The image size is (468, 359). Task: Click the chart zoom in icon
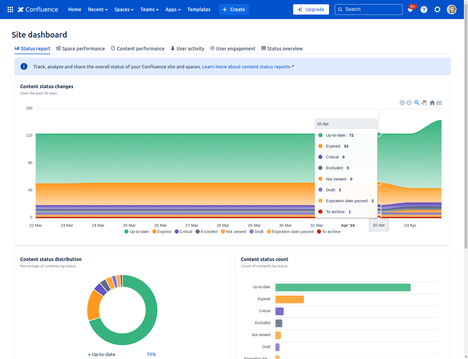(402, 103)
